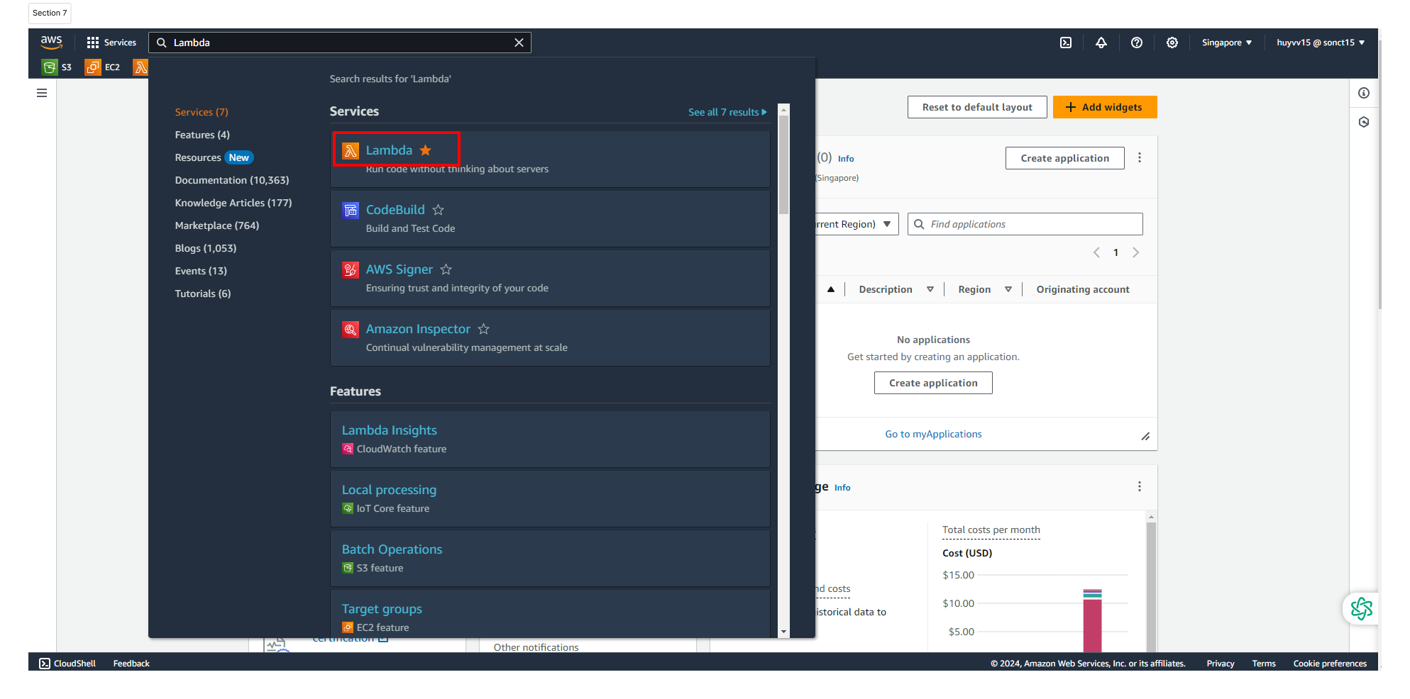
Task: Open the Lambda favorite shortcut icon
Action: (141, 67)
